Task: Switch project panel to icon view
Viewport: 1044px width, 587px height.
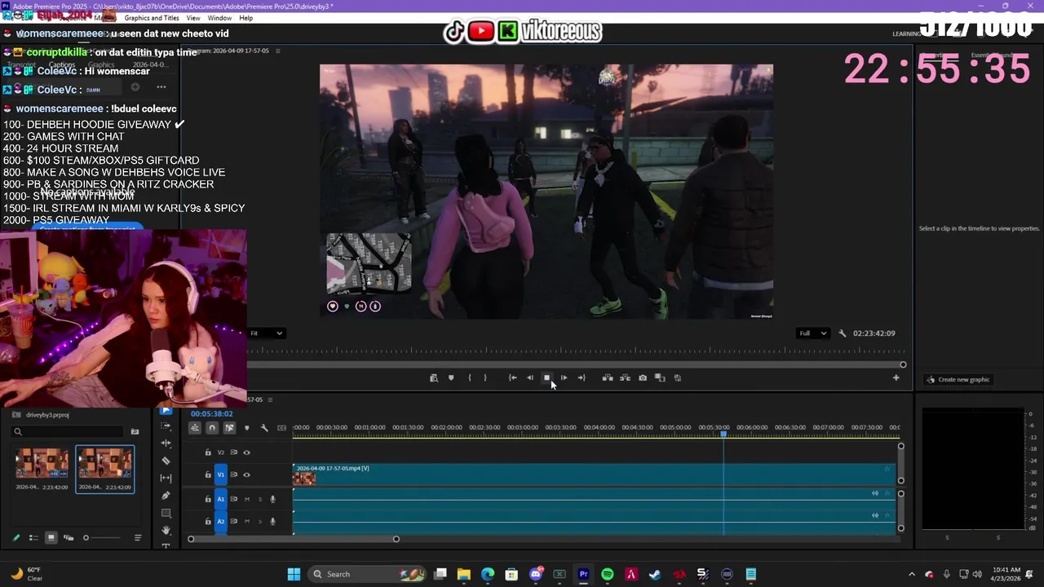Action: point(51,537)
